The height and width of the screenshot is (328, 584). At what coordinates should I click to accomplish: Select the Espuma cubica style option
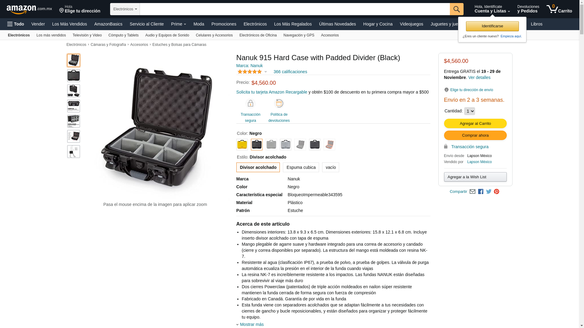301,167
